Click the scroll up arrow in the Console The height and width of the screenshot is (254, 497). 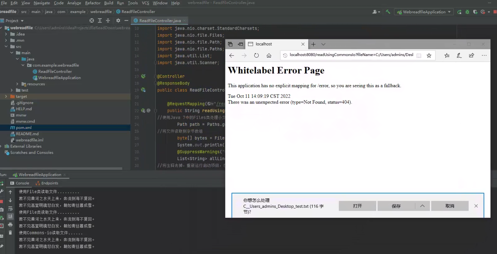coord(10,192)
